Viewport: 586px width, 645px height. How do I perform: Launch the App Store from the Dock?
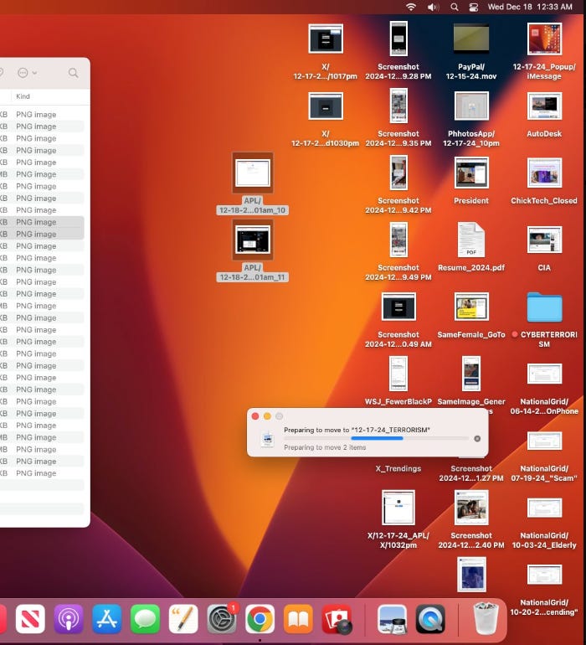coord(107,619)
